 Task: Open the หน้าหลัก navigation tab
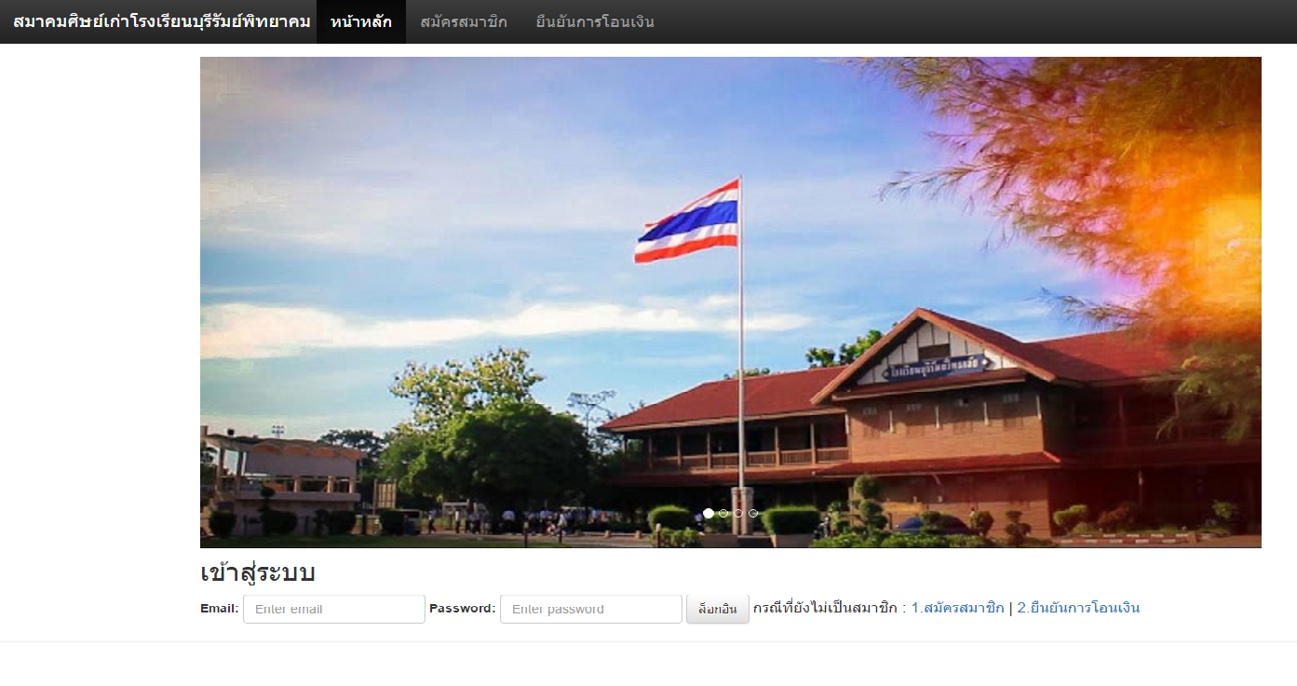(x=361, y=21)
